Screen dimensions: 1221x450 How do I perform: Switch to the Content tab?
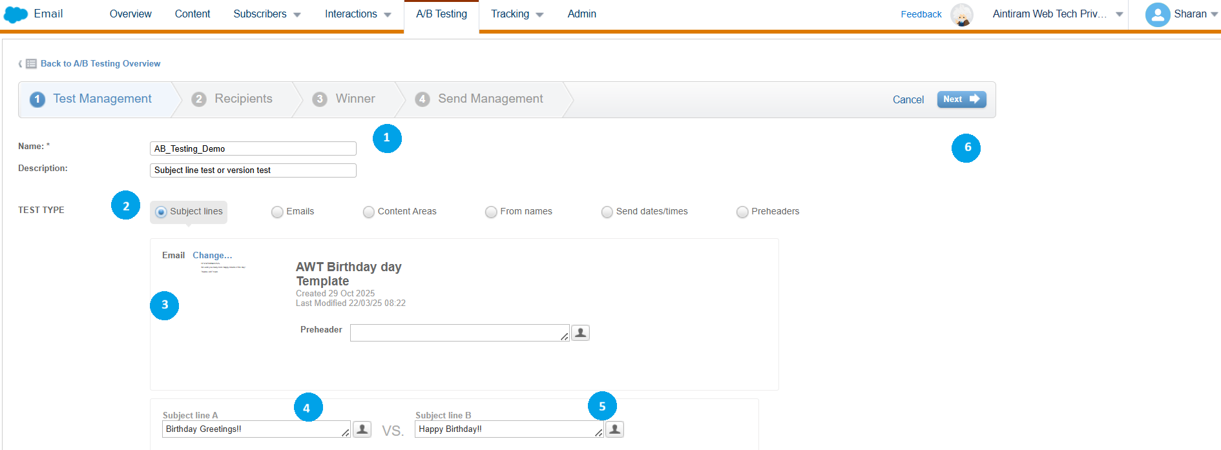pos(193,14)
